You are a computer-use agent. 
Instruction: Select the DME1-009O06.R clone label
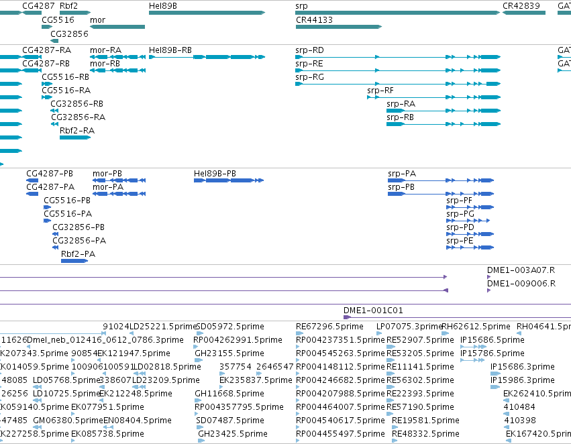pyautogui.click(x=521, y=284)
